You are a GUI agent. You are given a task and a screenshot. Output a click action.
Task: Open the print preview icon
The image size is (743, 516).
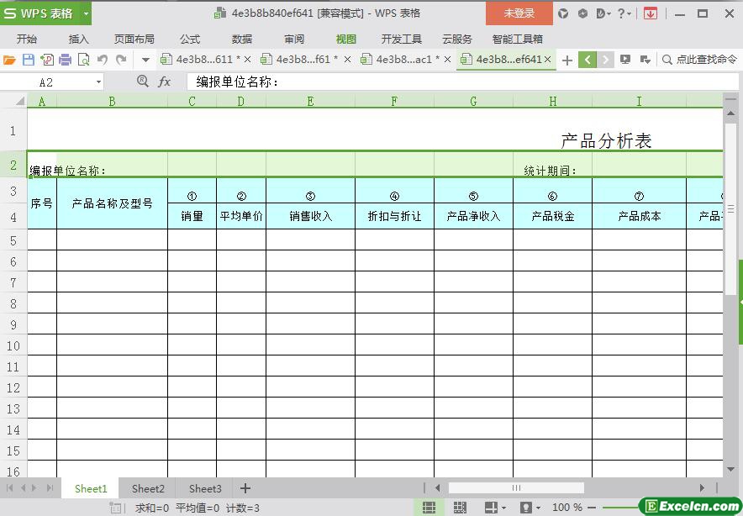(83, 60)
